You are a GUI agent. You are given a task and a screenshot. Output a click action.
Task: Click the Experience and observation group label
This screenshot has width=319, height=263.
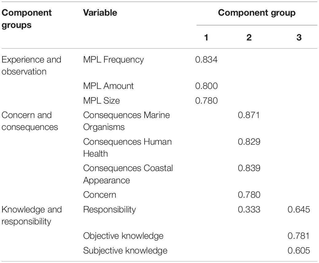[x=31, y=66]
